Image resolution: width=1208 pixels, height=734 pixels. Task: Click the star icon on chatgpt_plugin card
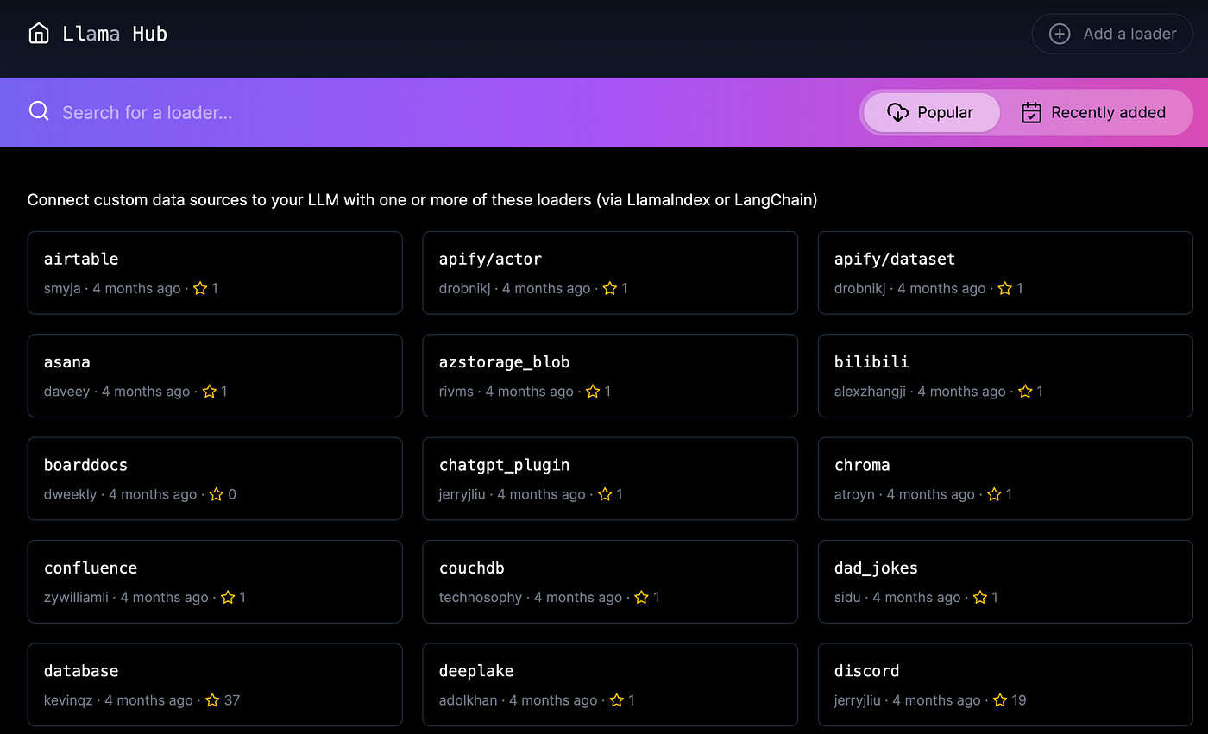coord(605,494)
